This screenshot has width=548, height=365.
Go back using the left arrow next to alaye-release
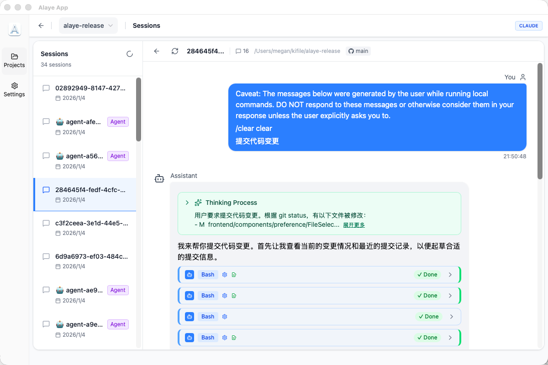tap(41, 26)
